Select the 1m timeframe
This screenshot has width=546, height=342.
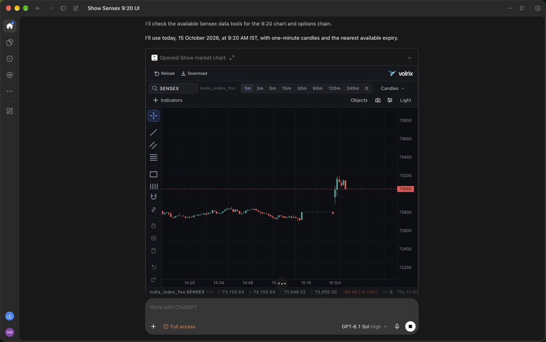click(x=247, y=89)
